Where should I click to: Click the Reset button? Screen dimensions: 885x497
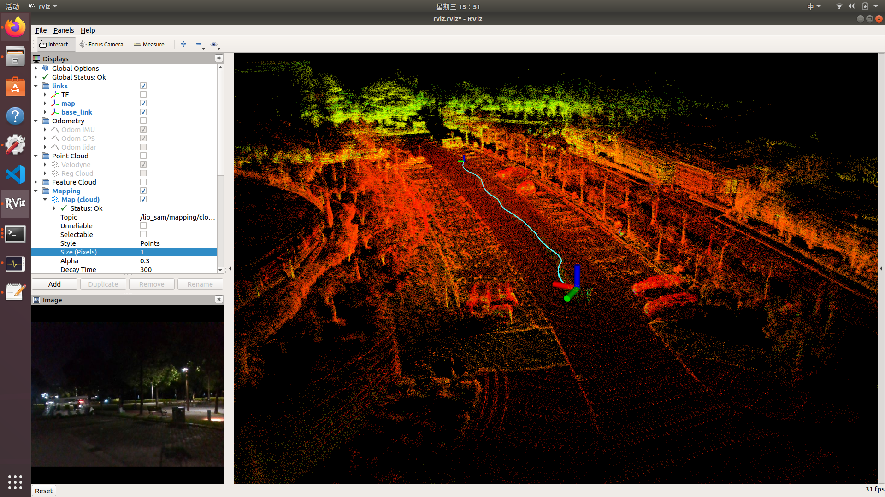44,491
